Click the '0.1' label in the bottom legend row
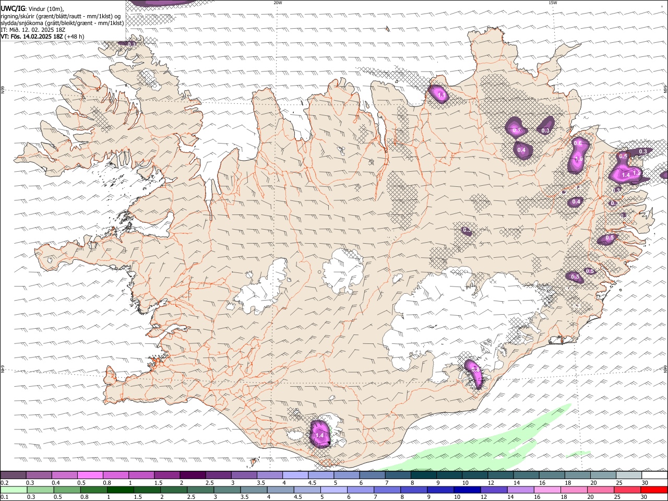The width and height of the screenshot is (668, 501). [4, 497]
